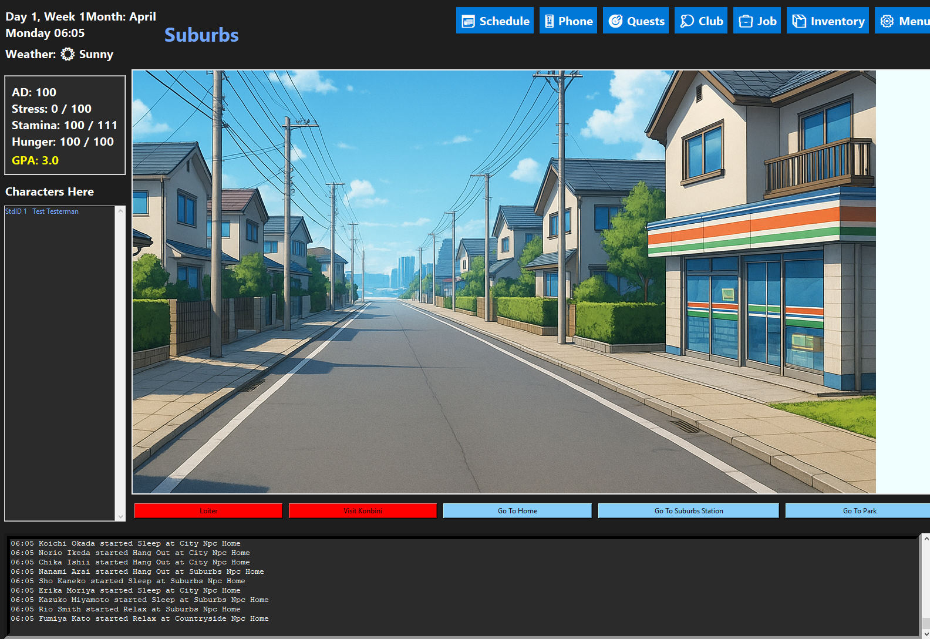Viewport: 930px width, 639px height.
Task: Travel with Go To Home button
Action: click(x=517, y=511)
